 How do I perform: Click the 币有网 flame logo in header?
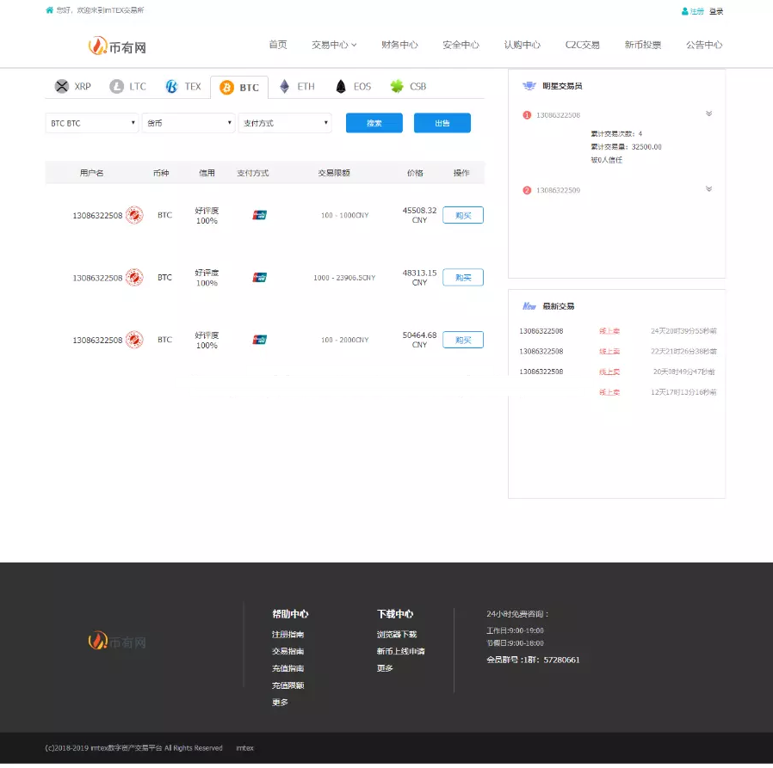tap(117, 46)
